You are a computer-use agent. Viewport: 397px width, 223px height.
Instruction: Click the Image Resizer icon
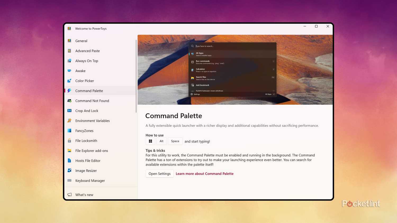(x=69, y=170)
